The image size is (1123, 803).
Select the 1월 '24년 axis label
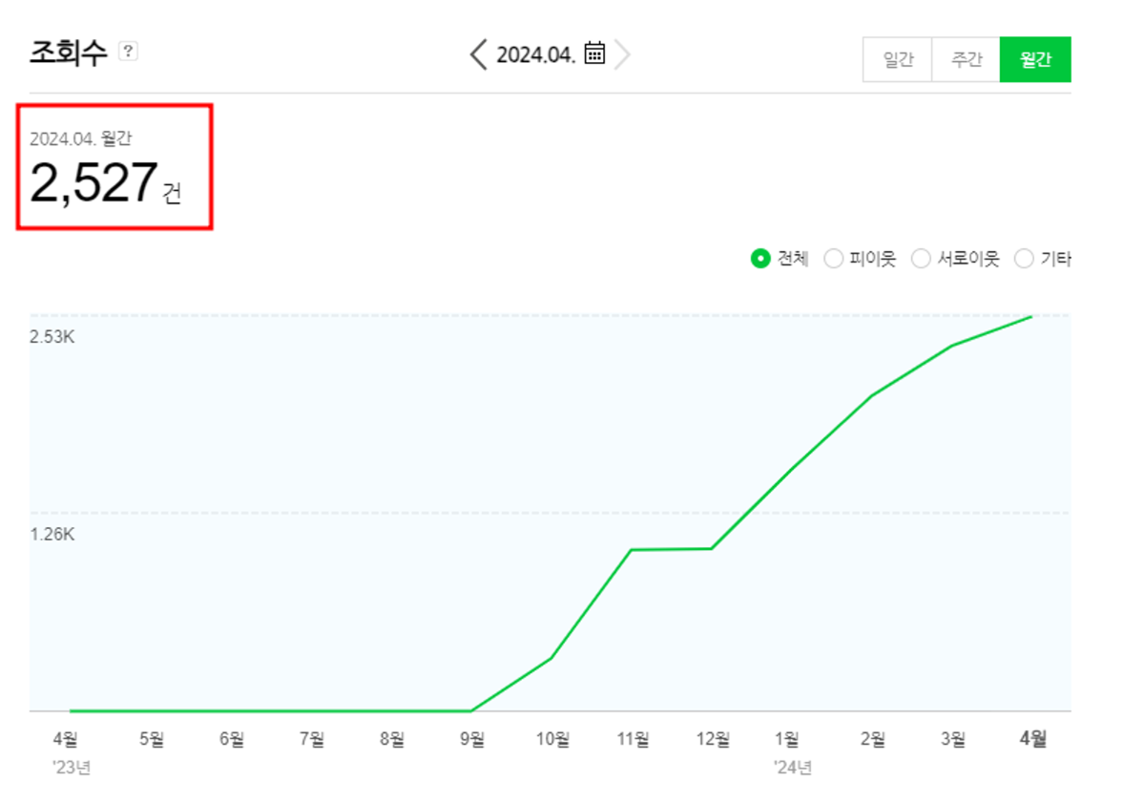point(792,752)
